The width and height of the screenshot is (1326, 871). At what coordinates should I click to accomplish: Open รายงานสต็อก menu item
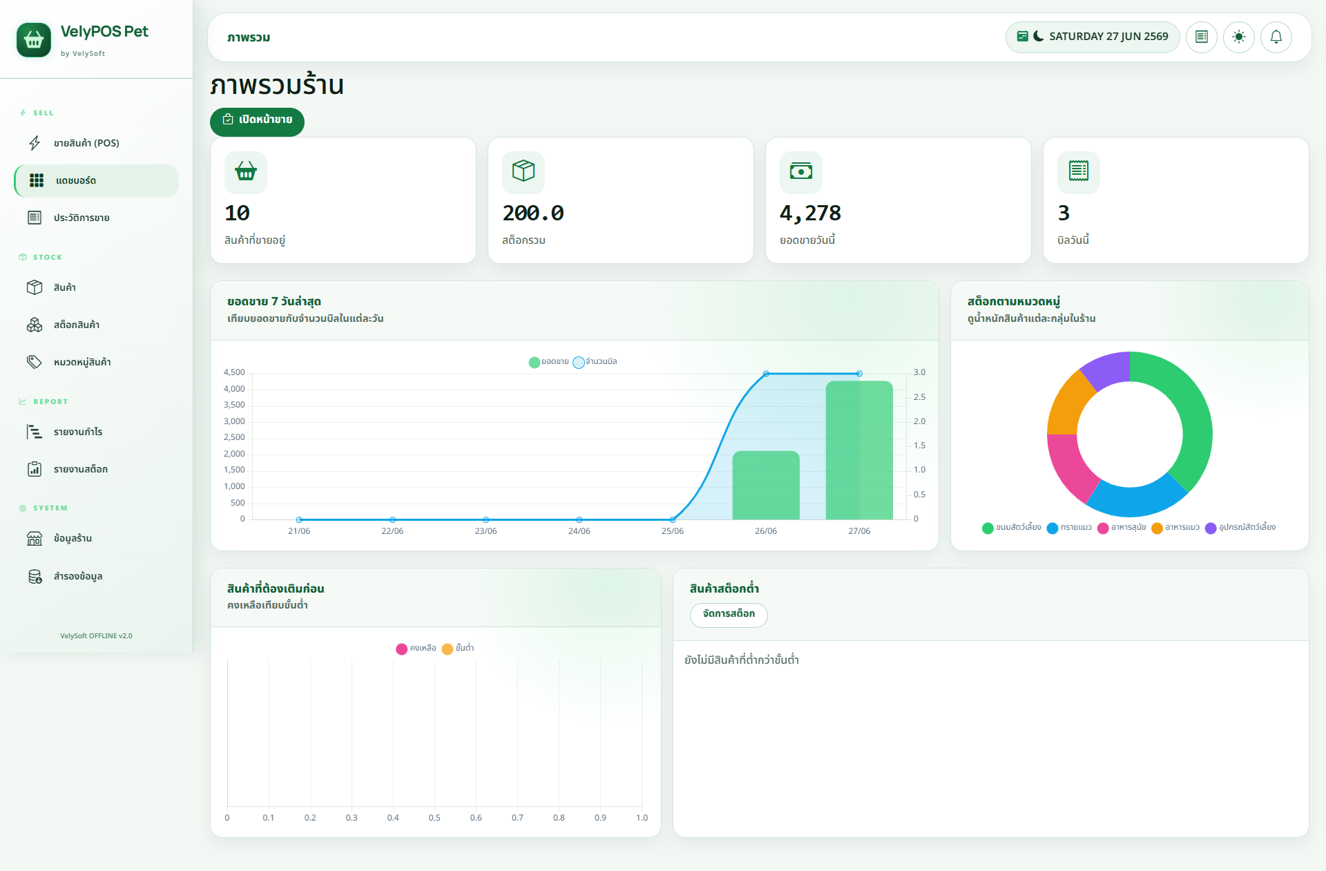click(96, 469)
